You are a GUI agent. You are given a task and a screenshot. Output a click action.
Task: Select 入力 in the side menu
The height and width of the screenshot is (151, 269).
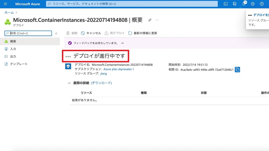click(13, 49)
